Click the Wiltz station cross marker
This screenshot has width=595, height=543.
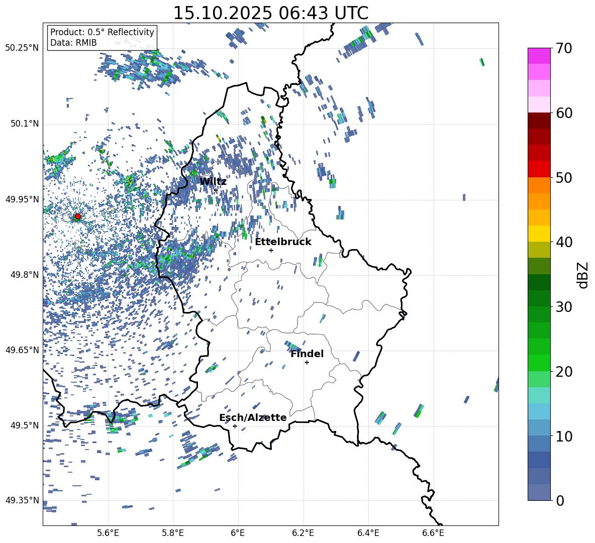216,189
